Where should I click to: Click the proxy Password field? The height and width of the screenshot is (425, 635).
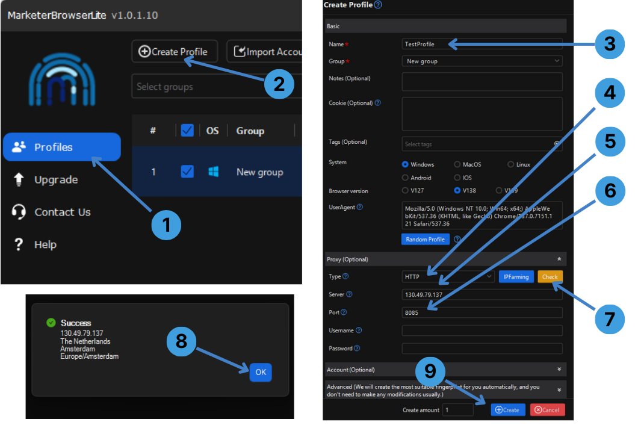pos(482,349)
